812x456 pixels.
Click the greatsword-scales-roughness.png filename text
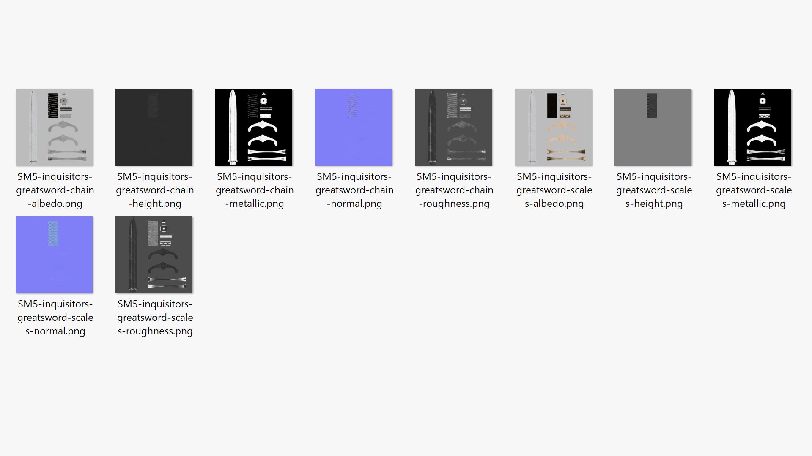(x=155, y=318)
